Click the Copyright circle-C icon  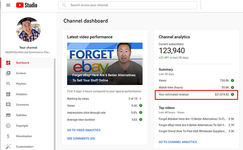pos(8,125)
